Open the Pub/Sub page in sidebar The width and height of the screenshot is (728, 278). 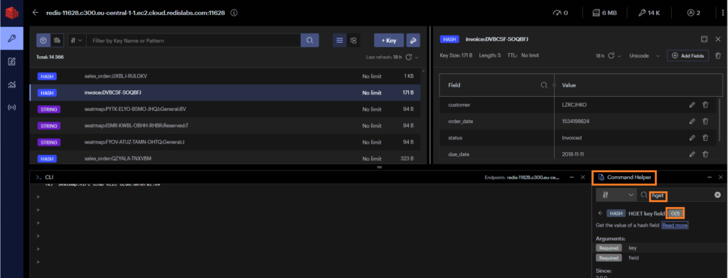(11, 107)
